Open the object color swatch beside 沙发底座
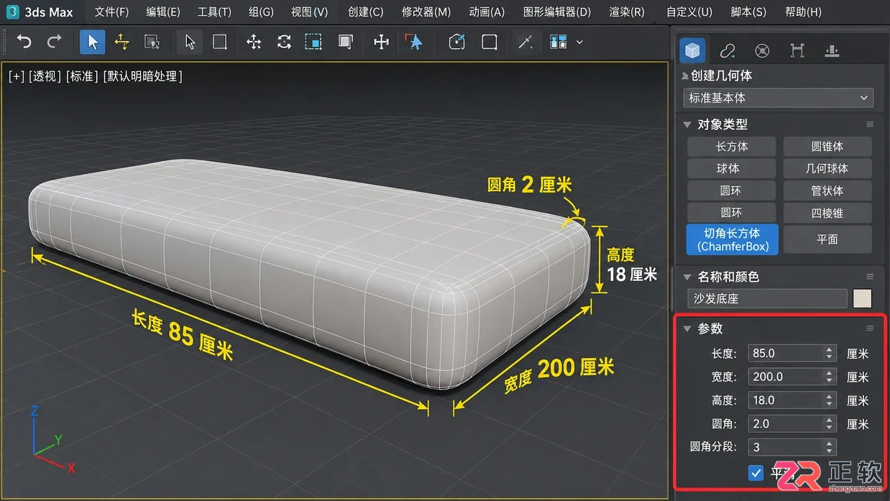 (862, 299)
